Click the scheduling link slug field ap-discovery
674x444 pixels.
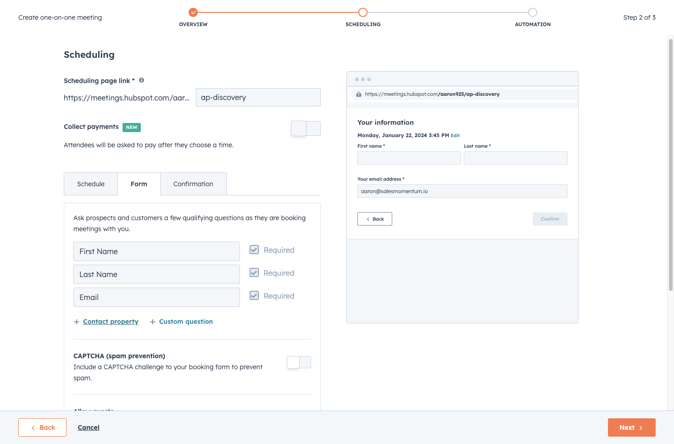(258, 97)
